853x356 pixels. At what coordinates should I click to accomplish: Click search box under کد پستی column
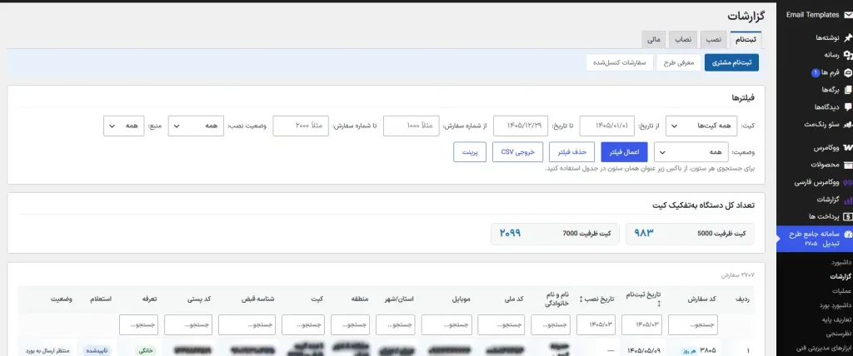click(188, 324)
